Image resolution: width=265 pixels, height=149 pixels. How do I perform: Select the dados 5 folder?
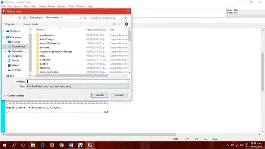tap(44, 64)
